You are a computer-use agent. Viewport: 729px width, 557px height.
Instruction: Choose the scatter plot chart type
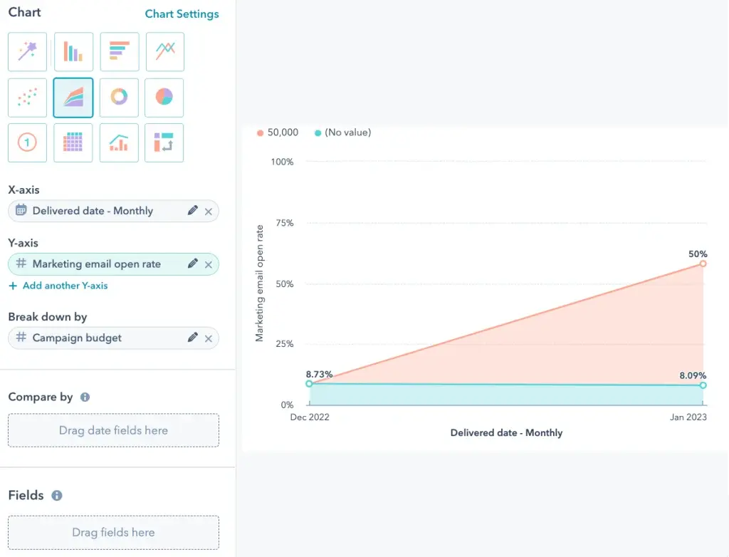coord(28,98)
